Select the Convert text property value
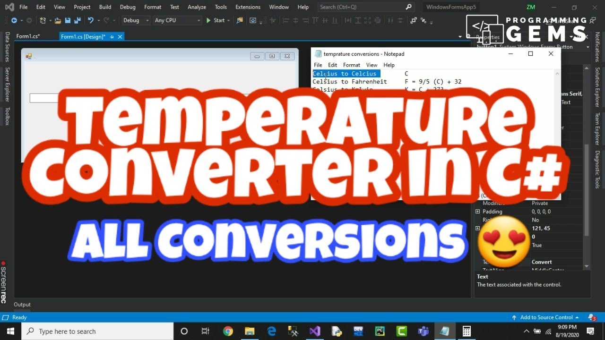Viewport: 605px width, 340px height. [542, 262]
